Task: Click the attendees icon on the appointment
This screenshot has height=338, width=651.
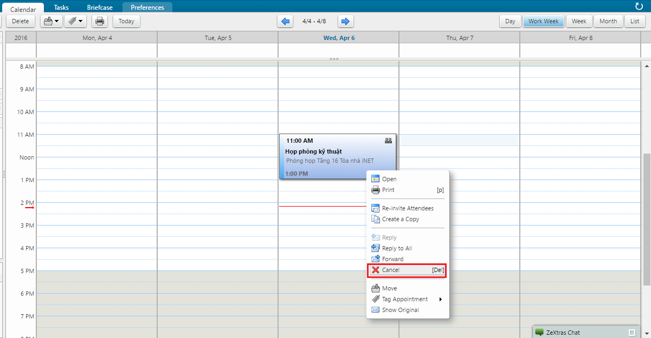Action: click(388, 141)
